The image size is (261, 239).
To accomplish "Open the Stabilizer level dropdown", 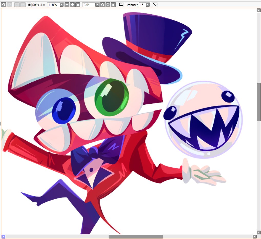I will click(148, 5).
